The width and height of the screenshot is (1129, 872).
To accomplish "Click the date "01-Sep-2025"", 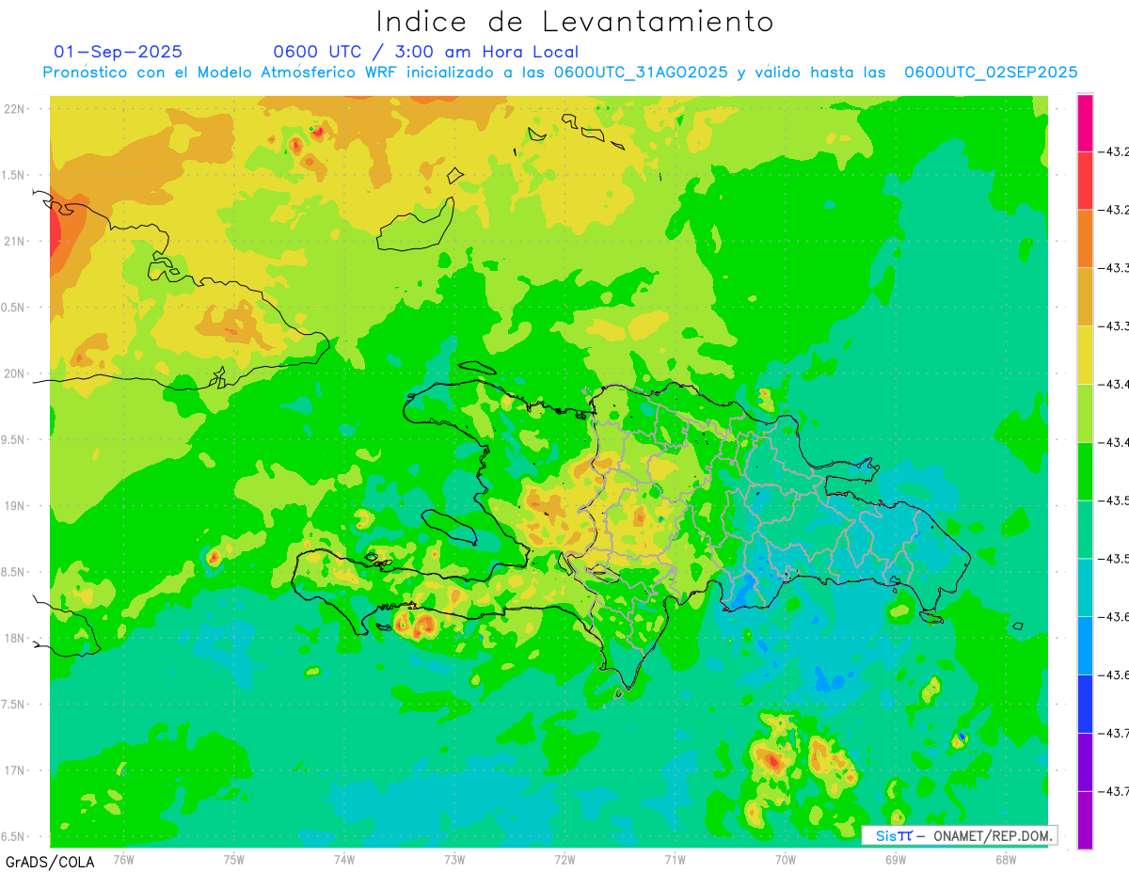I will point(118,52).
